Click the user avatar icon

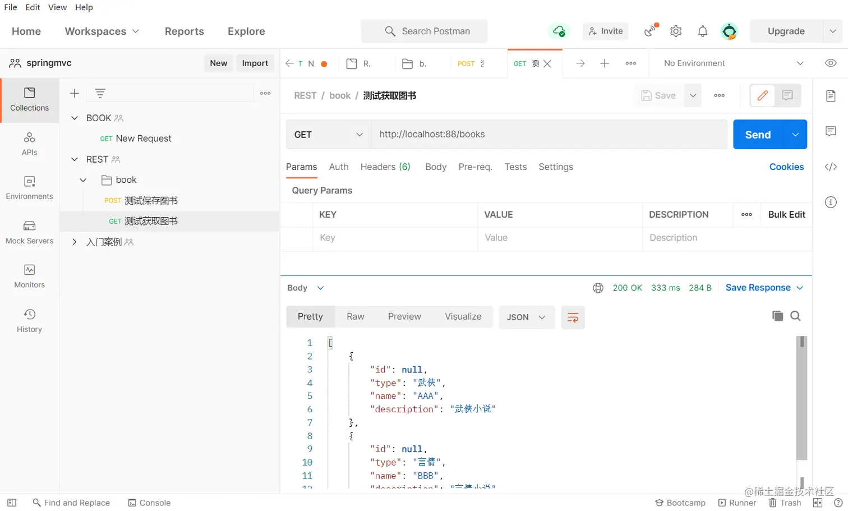(729, 31)
